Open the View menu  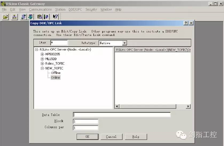(22, 10)
